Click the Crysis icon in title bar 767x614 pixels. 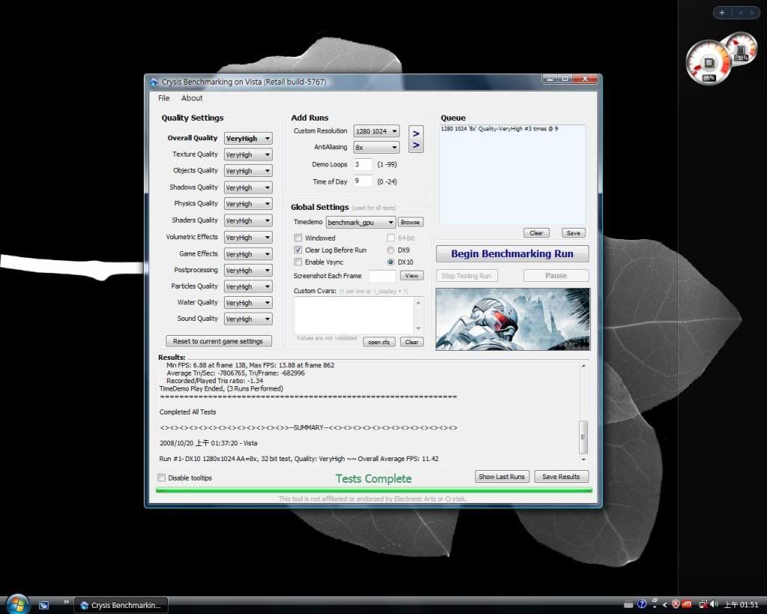point(154,82)
